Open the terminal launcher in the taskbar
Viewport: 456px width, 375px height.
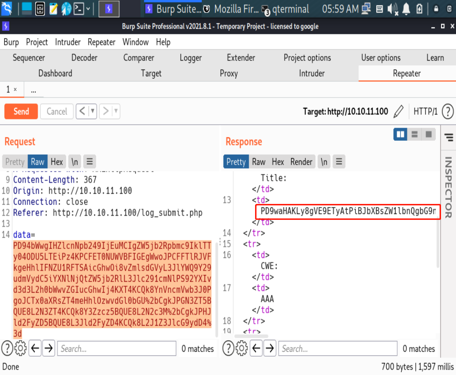click(x=79, y=9)
